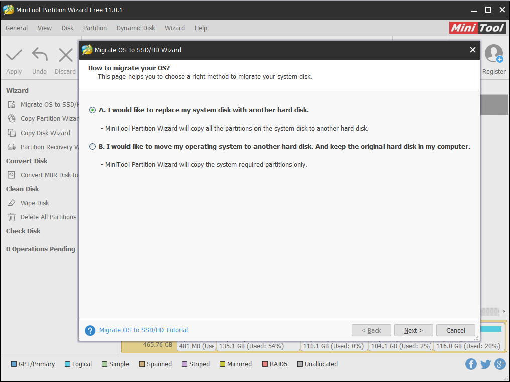The height and width of the screenshot is (382, 510).
Task: Open the Copy Disk Wizard
Action: 45,133
